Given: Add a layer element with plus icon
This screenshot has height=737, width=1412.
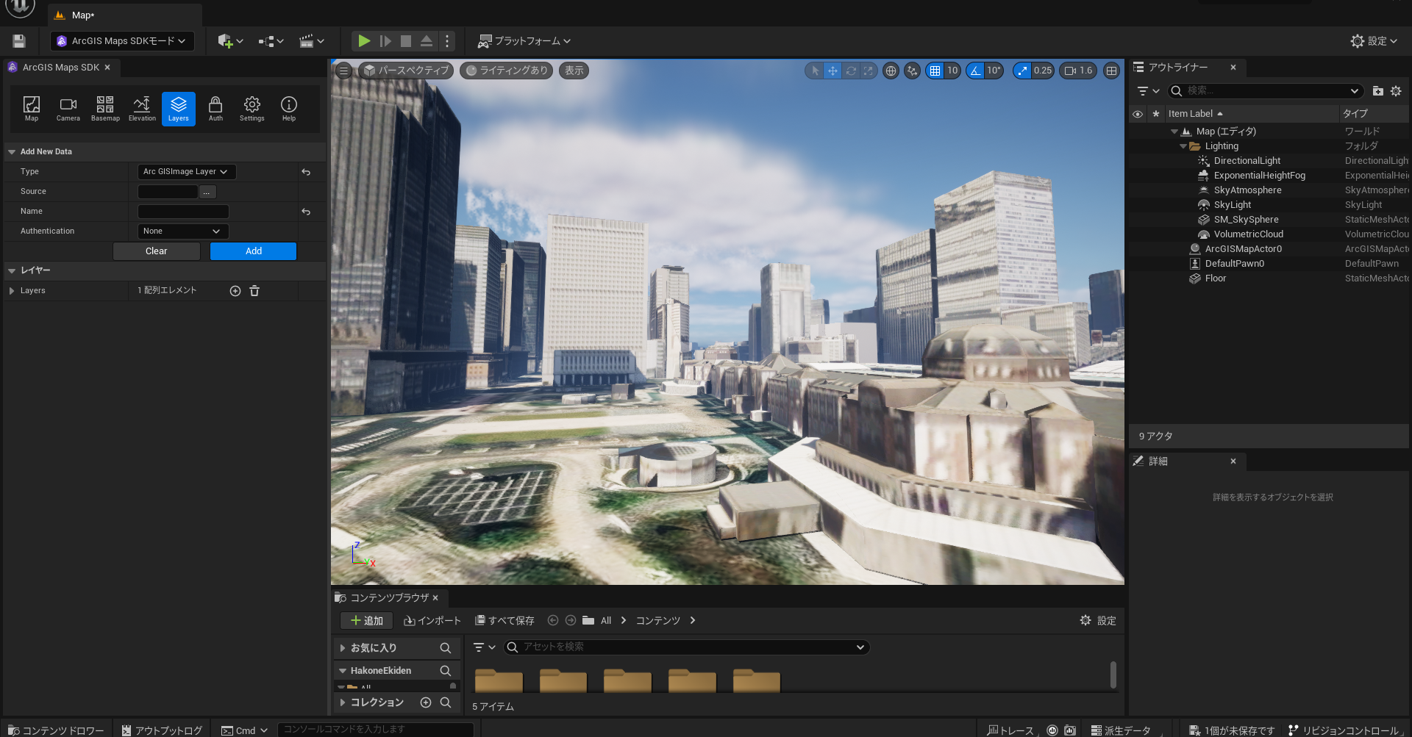Looking at the screenshot, I should [x=235, y=291].
